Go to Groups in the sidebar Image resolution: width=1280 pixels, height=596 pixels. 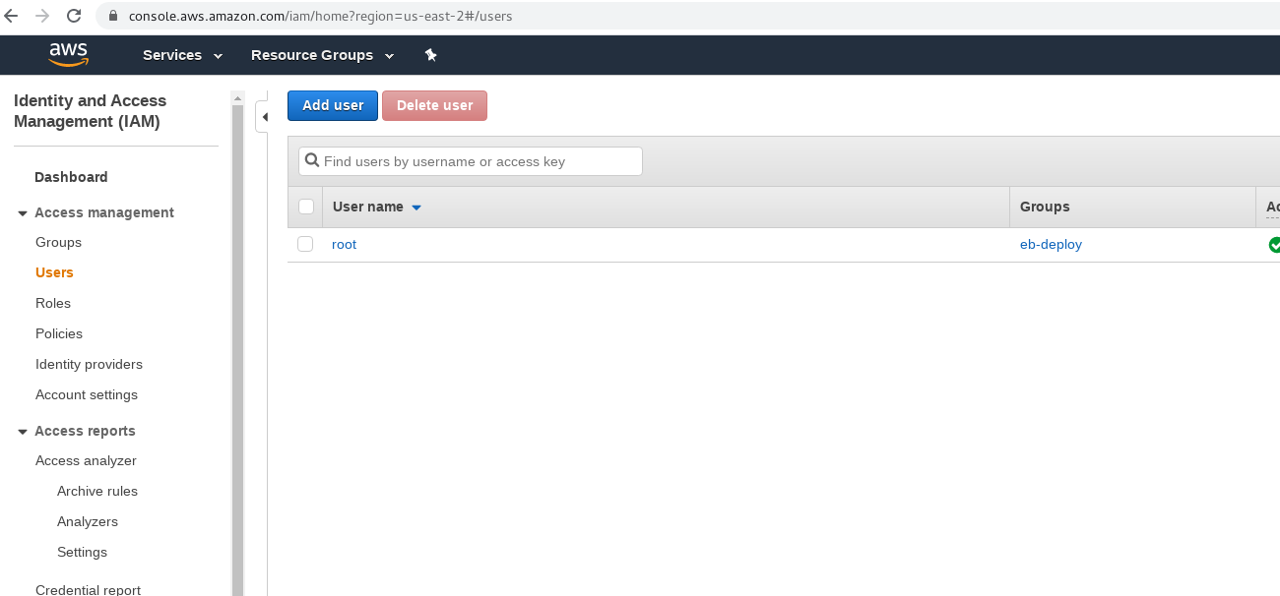[58, 242]
